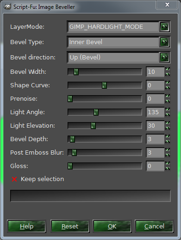Viewport: 181px width, 240px height.
Task: Decrease Light Angle with down arrow
Action: pyautogui.click(x=168, y=115)
